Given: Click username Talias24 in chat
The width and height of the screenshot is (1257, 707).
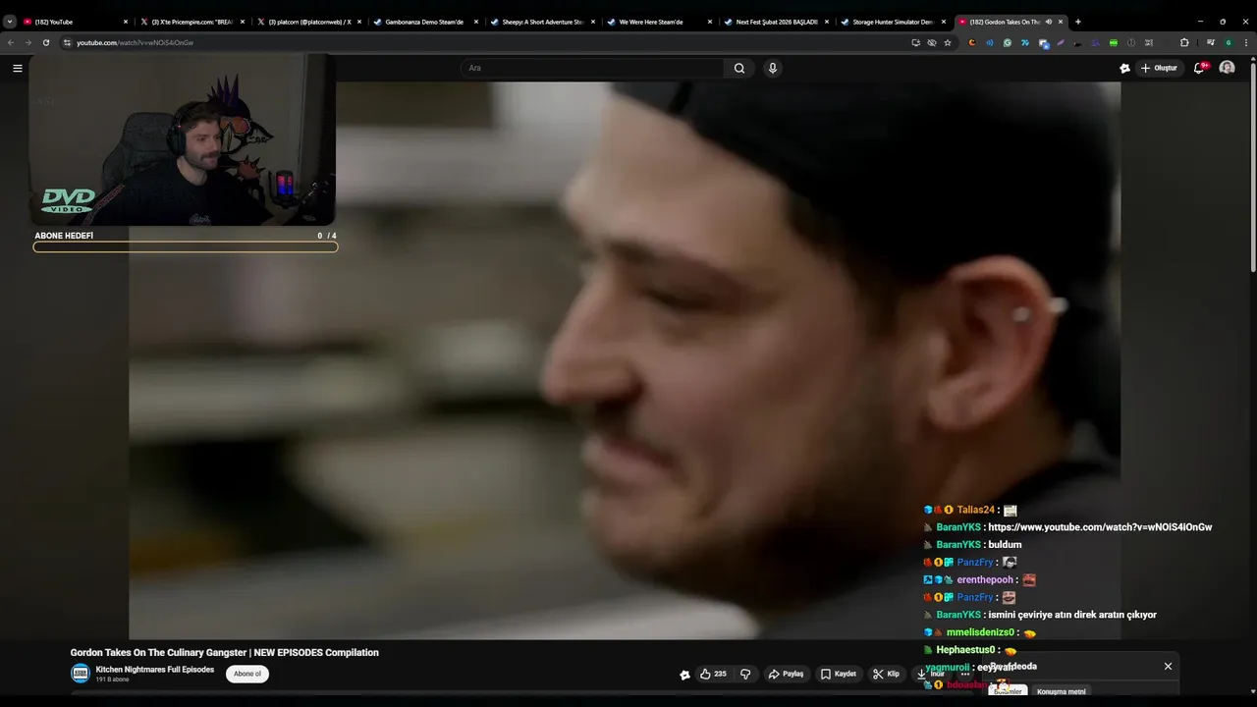Looking at the screenshot, I should [976, 510].
